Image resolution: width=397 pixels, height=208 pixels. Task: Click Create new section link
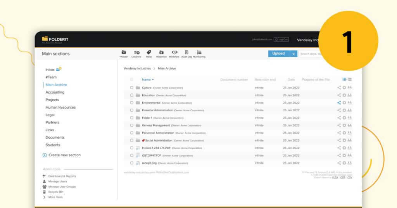pyautogui.click(x=64, y=155)
